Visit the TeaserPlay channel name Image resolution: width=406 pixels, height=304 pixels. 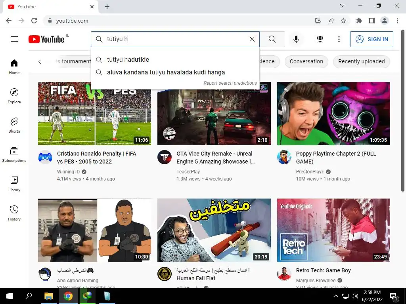pos(188,172)
